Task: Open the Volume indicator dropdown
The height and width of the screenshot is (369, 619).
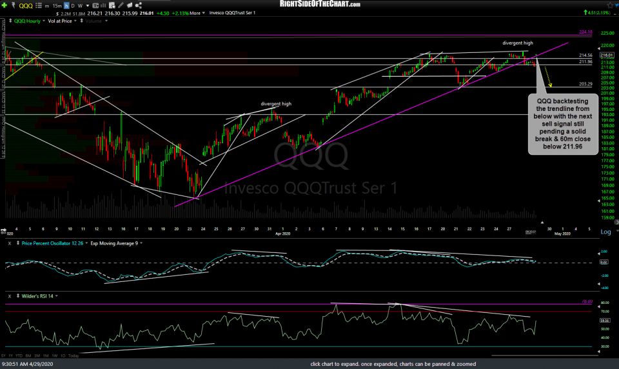Action: pyautogui.click(x=106, y=21)
